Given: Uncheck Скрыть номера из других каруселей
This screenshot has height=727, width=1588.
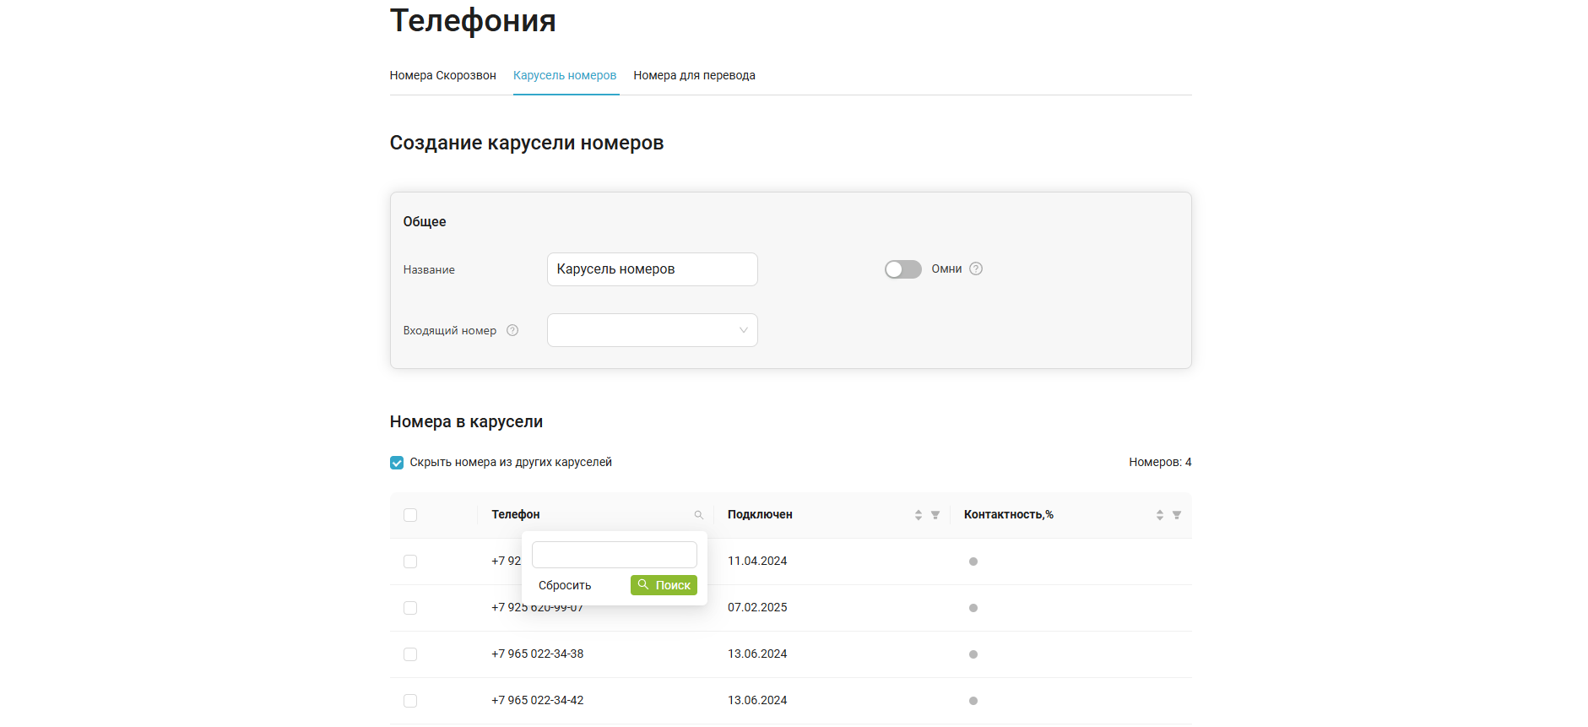Looking at the screenshot, I should pyautogui.click(x=397, y=463).
